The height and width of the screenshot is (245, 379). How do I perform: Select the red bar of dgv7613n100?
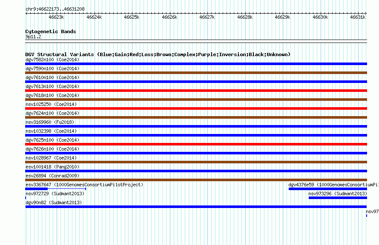[196, 91]
